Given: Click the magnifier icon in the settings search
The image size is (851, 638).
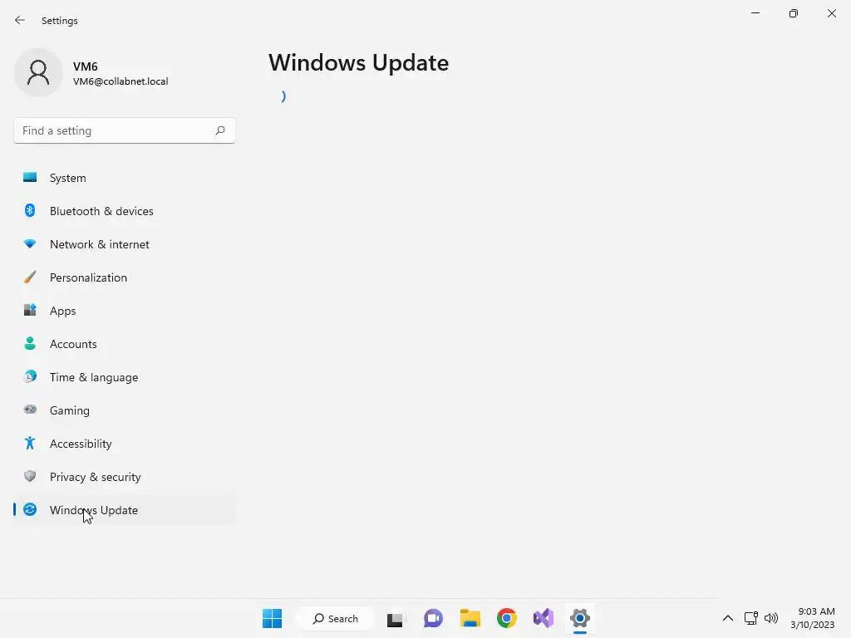Looking at the screenshot, I should [x=219, y=130].
